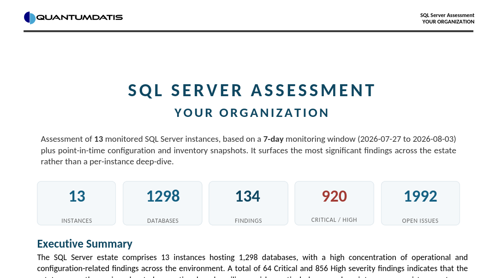Click the YOUR ORGANIZATION subtitle

(x=252, y=113)
